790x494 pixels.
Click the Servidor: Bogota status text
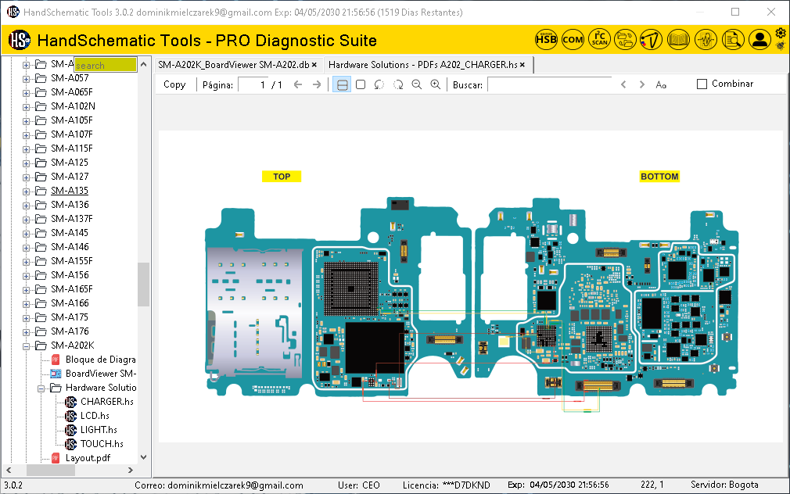(724, 485)
